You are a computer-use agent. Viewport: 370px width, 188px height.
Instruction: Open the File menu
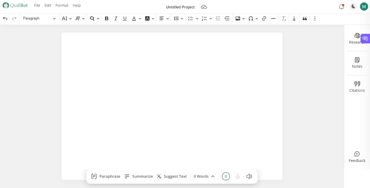37,6
